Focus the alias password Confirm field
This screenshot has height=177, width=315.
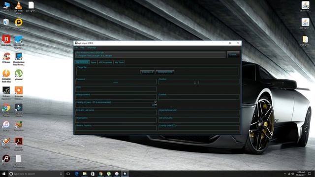pos(199,97)
